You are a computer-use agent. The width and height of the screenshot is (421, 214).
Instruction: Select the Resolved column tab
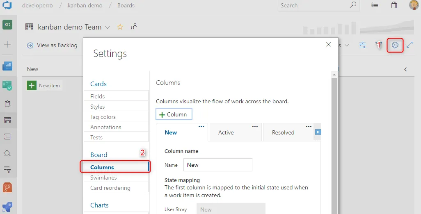(x=283, y=132)
